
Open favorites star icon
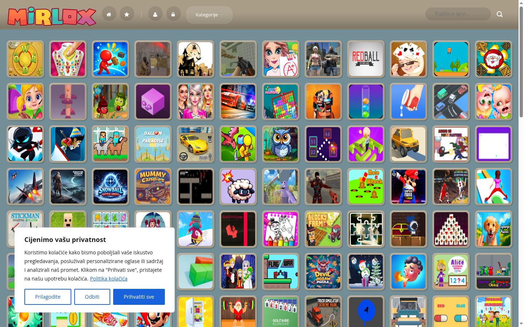pos(127,14)
